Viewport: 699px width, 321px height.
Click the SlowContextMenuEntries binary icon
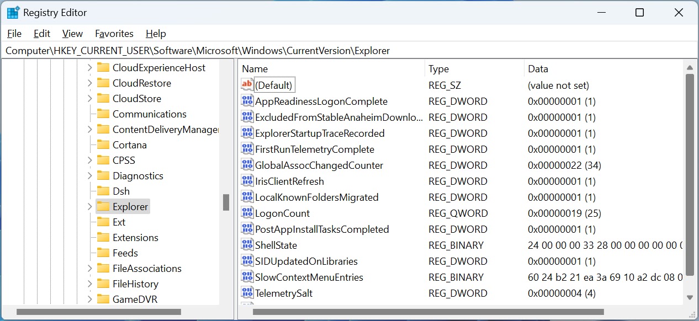coord(247,277)
